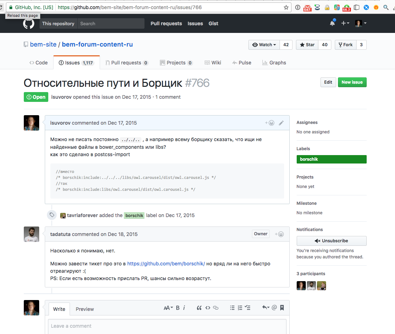Add reaction to isuvorov's comment
This screenshot has width=395, height=334.
point(269,123)
